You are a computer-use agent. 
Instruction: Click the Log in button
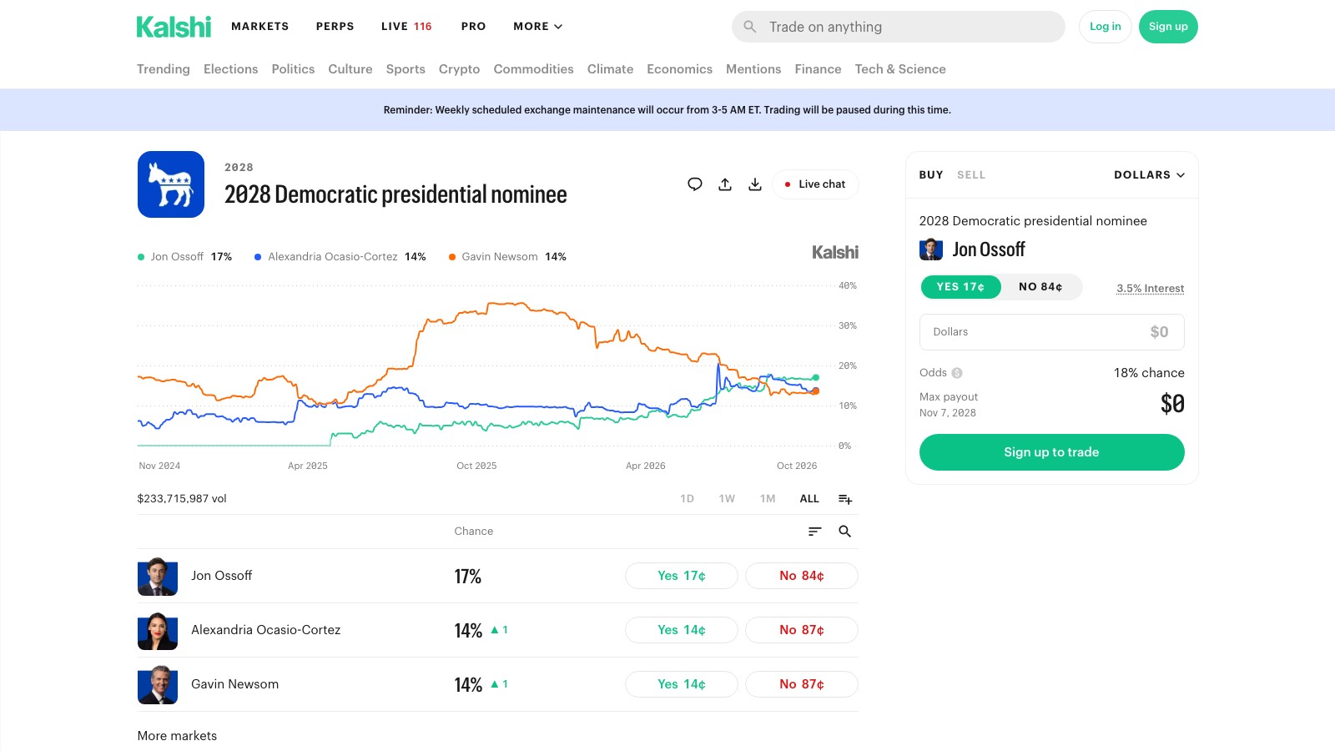click(1105, 27)
